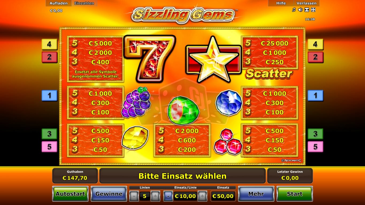Toggle the background music note icon

pos(294,10)
